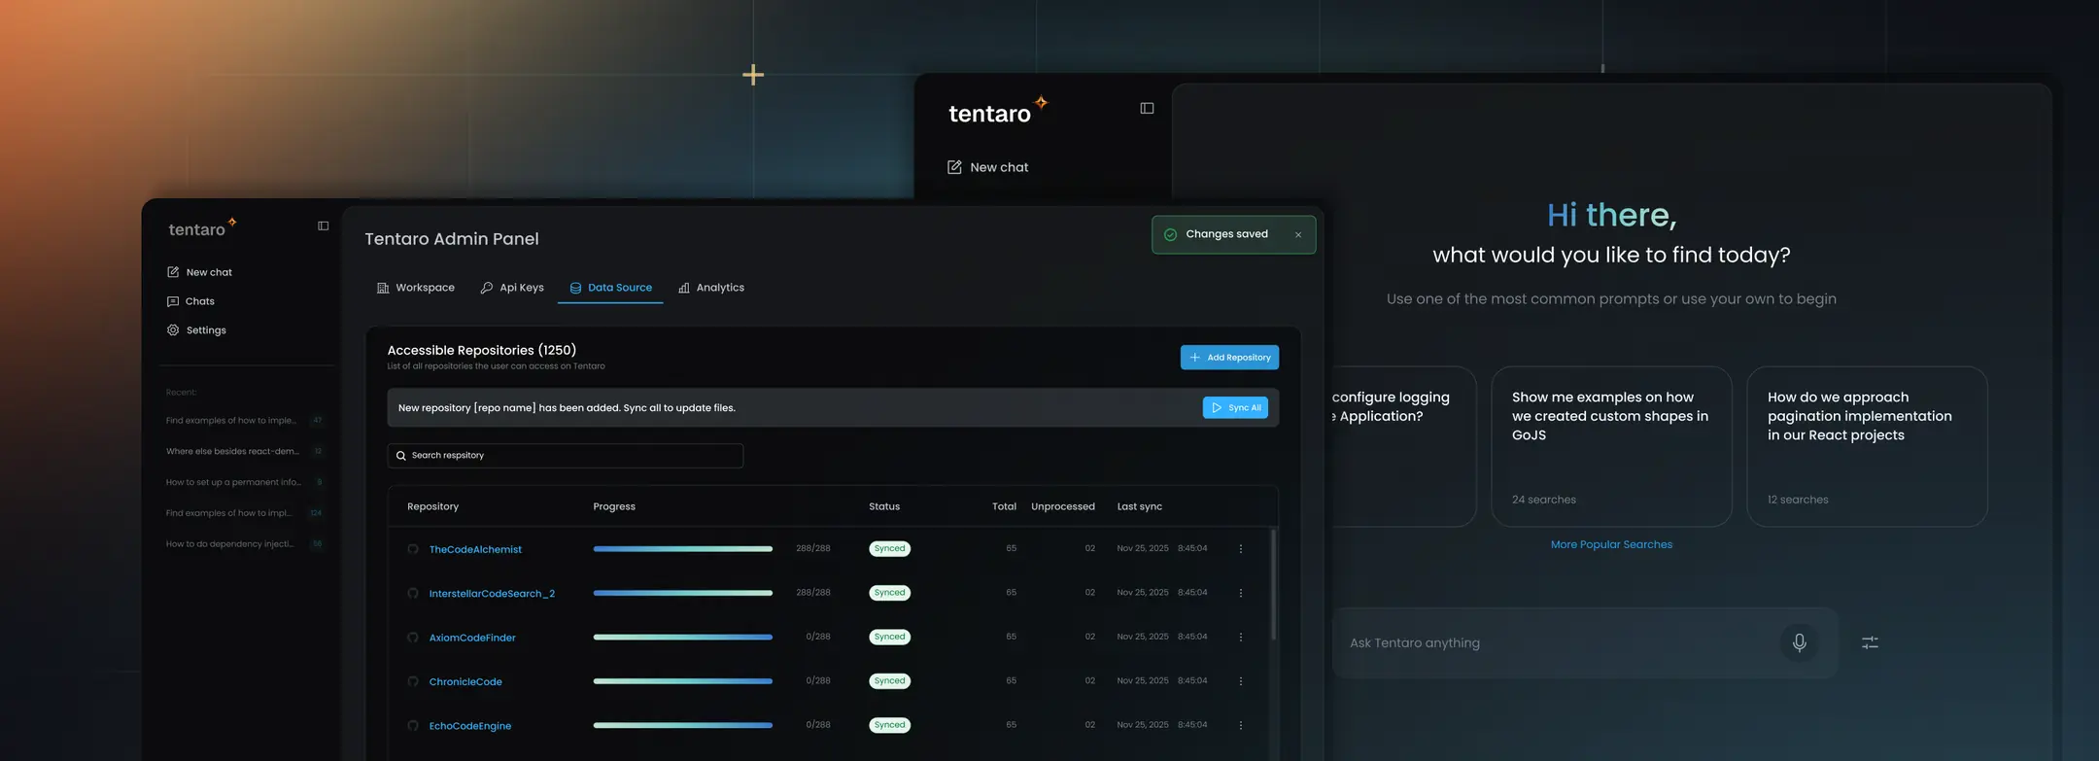Image resolution: width=2099 pixels, height=761 pixels.
Task: Open recent chat "Where else besides react-dem..."
Action: pos(232,451)
